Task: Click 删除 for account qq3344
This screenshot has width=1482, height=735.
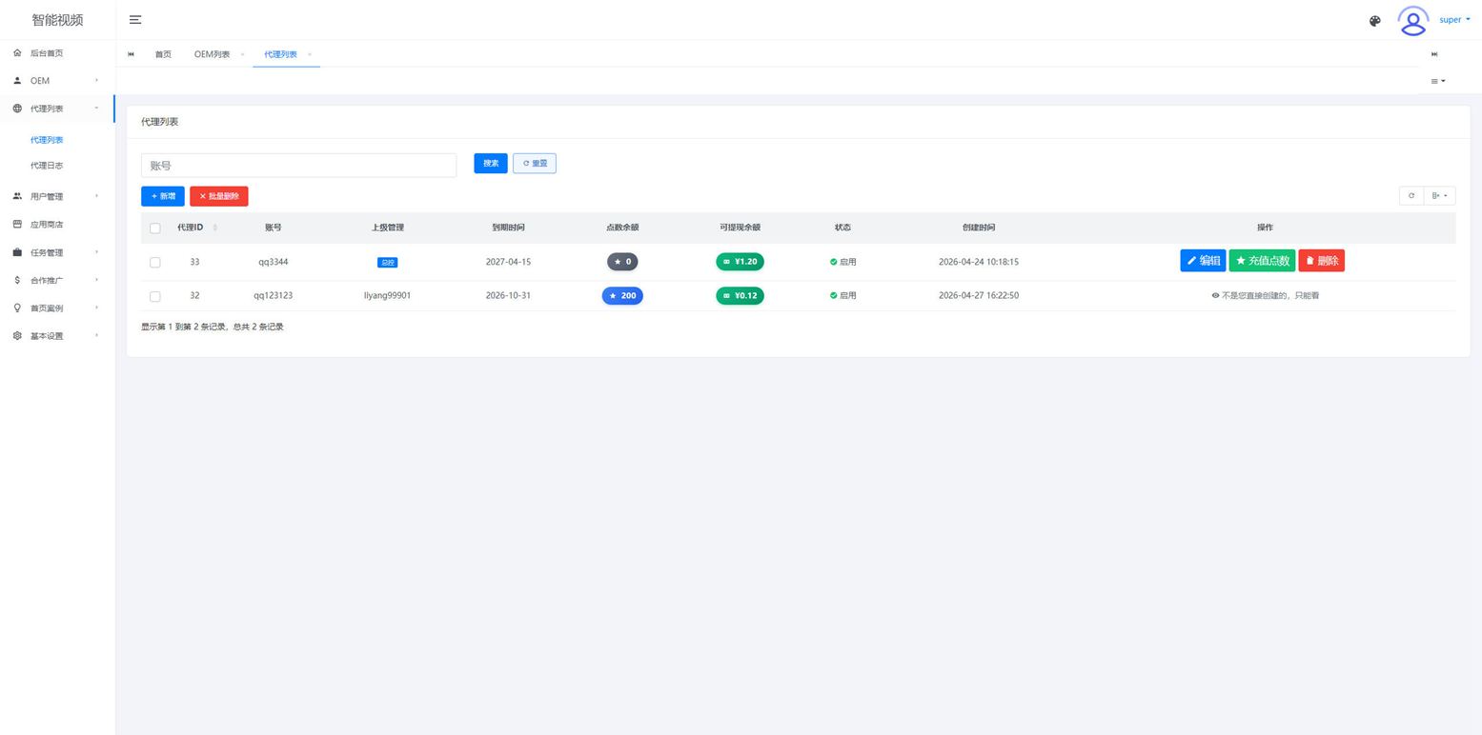Action: pos(1321,261)
